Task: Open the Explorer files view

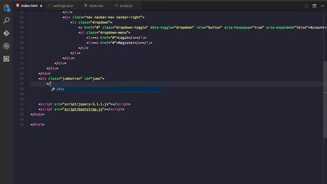Action: (7, 8)
